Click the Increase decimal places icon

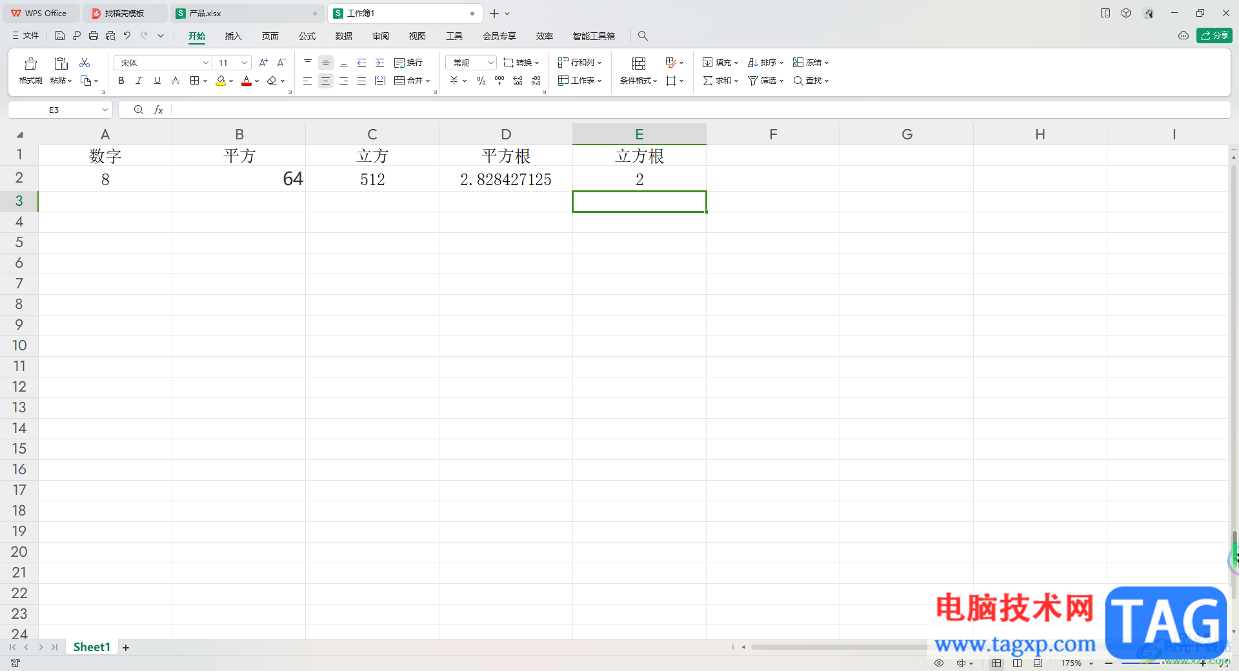518,81
